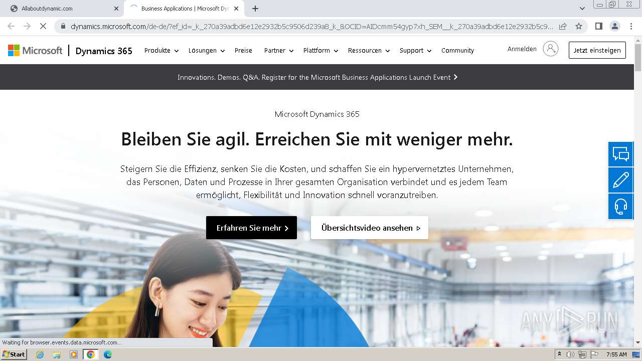Click the share page icon in the address bar
Image resolution: width=642 pixels, height=361 pixels.
tap(563, 26)
